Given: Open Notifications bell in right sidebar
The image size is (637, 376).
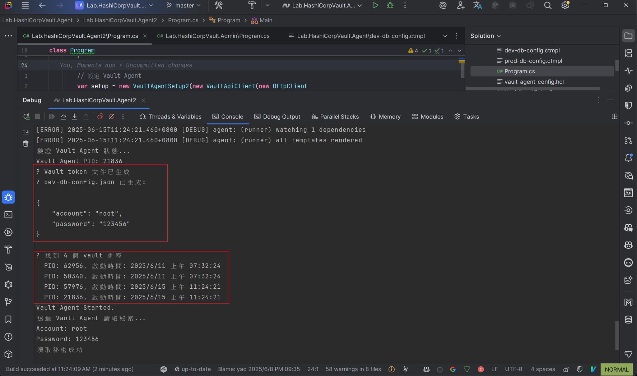Looking at the screenshot, I should pyautogui.click(x=628, y=158).
